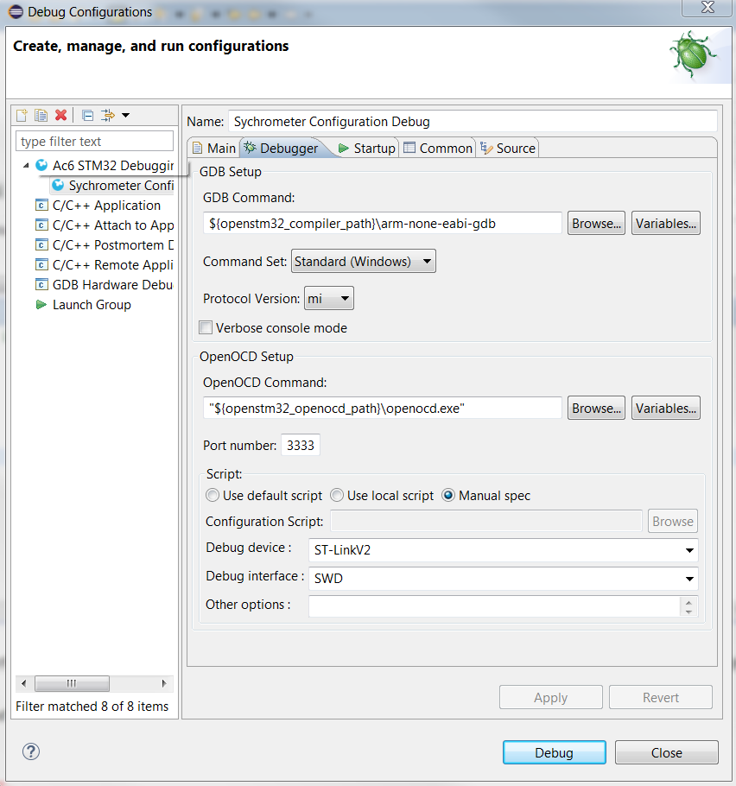The height and width of the screenshot is (786, 736).
Task: Click the help icon at bottom left
Action: (x=30, y=751)
